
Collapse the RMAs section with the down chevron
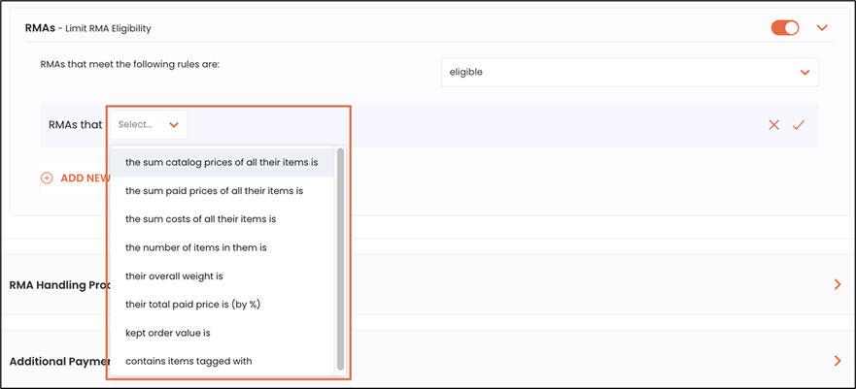[x=822, y=28]
